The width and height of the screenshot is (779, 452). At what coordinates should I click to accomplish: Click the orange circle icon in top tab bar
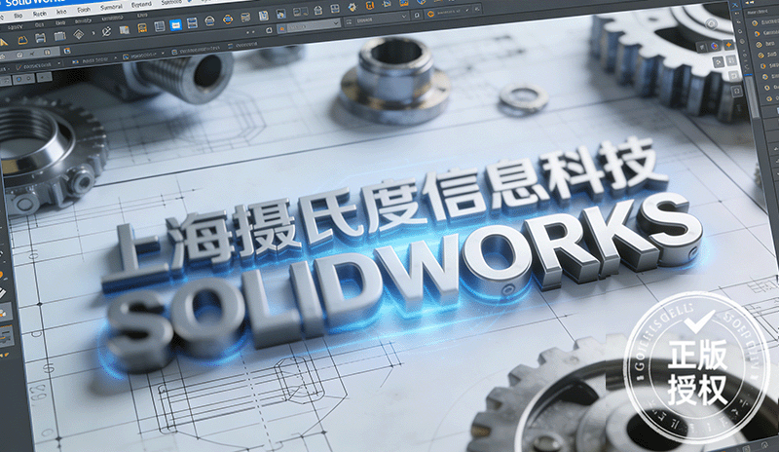[x=430, y=15]
